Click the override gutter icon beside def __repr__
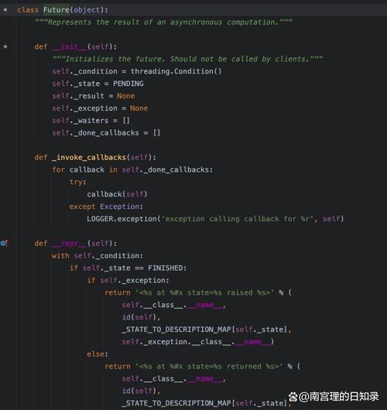 [x=5, y=244]
